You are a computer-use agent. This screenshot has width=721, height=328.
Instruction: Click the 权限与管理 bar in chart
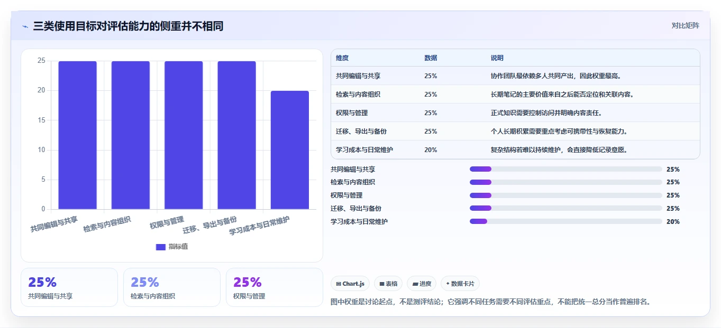[184, 135]
